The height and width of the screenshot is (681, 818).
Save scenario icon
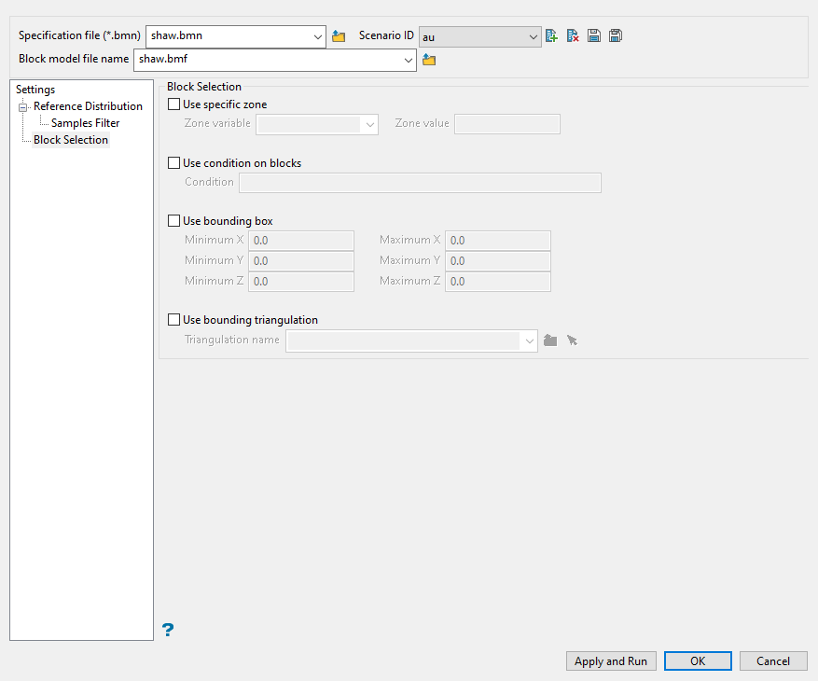[593, 35]
